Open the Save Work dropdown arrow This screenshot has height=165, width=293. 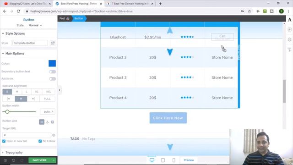(54, 160)
